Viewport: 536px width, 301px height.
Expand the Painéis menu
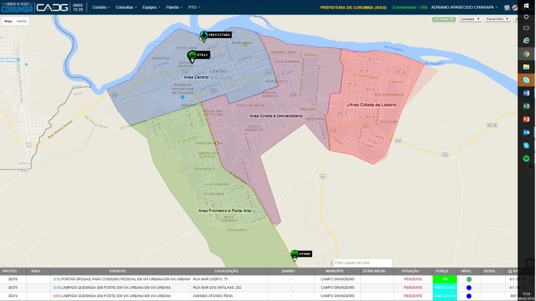click(x=174, y=7)
